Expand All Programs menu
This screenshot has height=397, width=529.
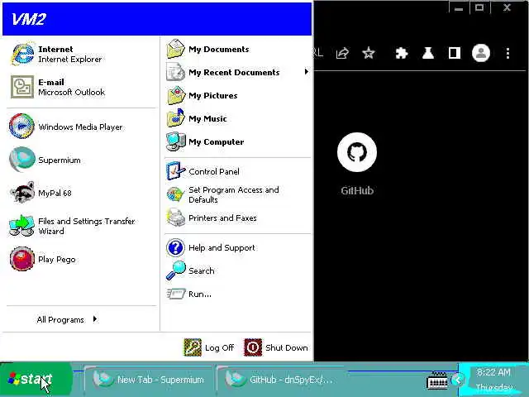click(x=67, y=319)
